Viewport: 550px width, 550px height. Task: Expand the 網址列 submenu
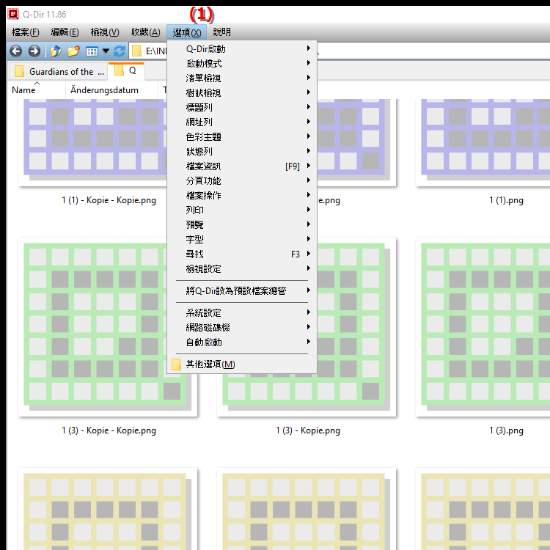242,122
